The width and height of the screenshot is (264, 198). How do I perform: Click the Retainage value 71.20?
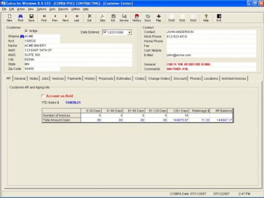pos(199,120)
